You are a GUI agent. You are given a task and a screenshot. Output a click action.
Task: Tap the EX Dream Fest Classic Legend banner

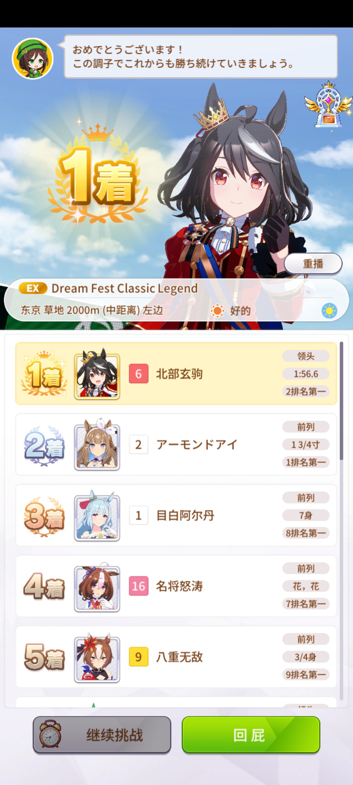(176, 300)
